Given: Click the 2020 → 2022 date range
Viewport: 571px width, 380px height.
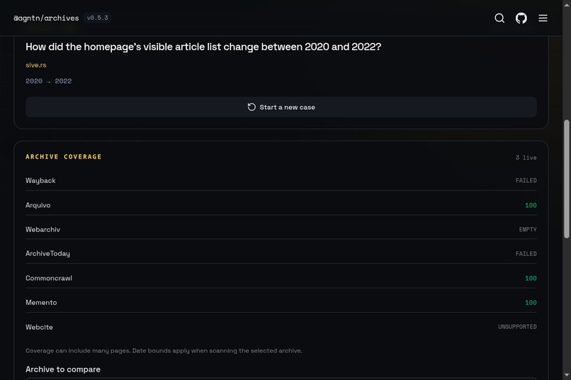Looking at the screenshot, I should coord(48,81).
